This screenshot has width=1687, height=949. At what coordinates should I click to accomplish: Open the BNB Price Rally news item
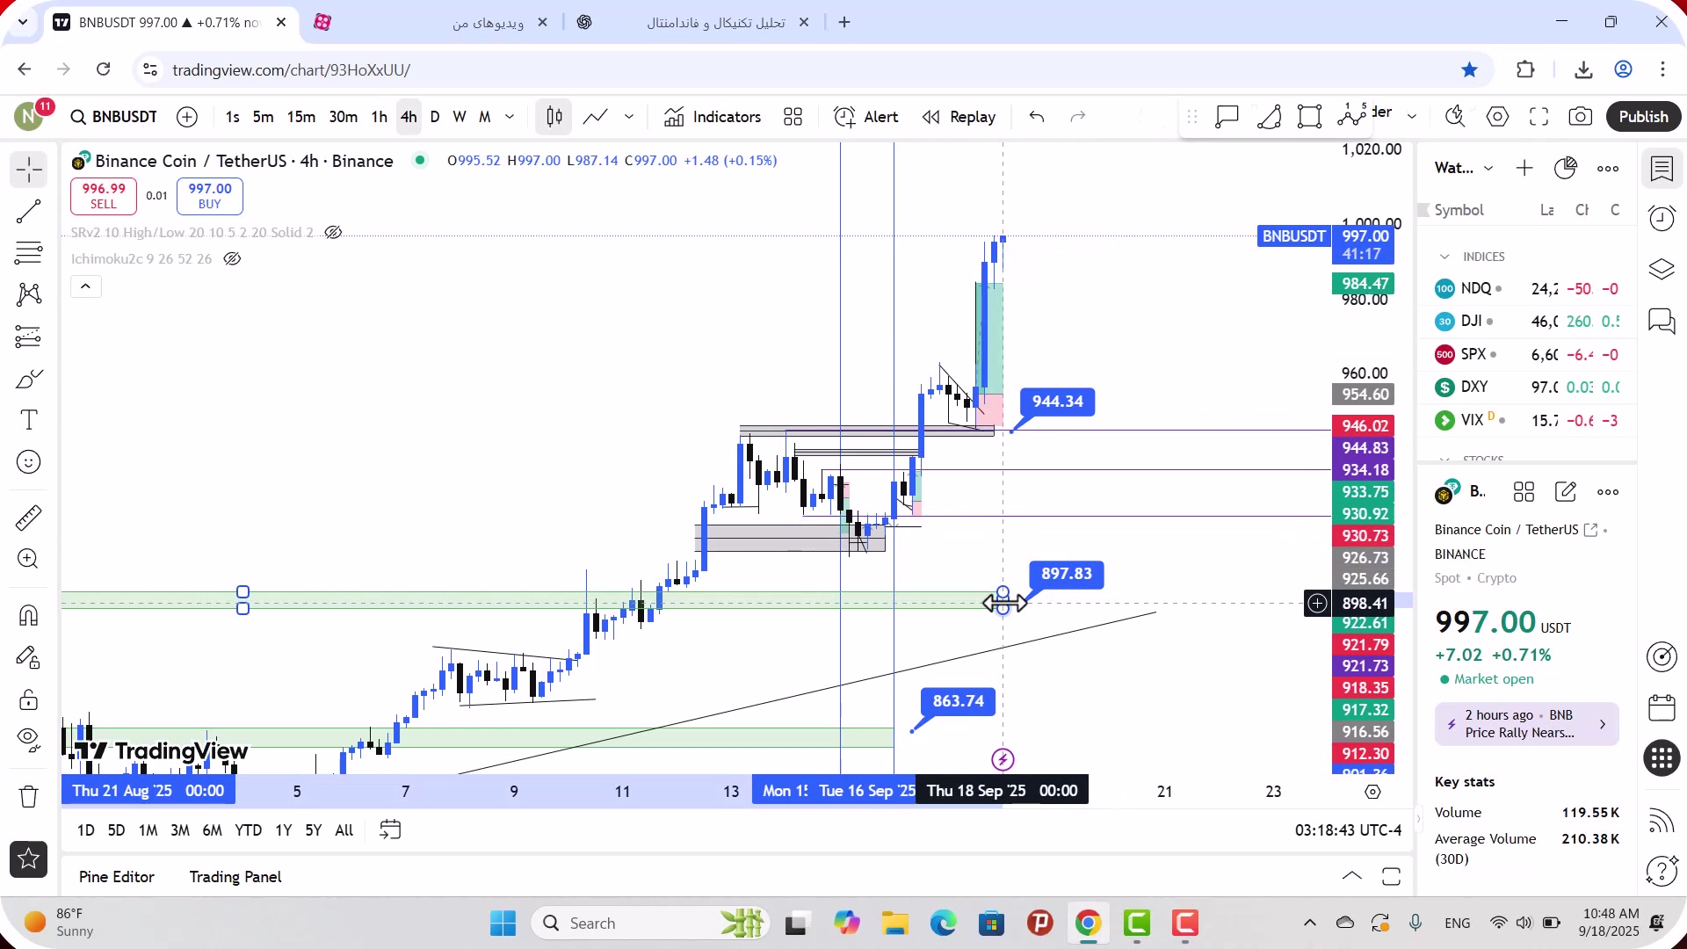[x=1527, y=725]
